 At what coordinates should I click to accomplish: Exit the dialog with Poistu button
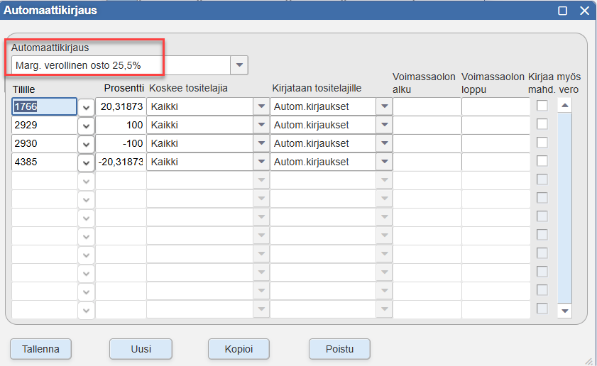tap(339, 349)
